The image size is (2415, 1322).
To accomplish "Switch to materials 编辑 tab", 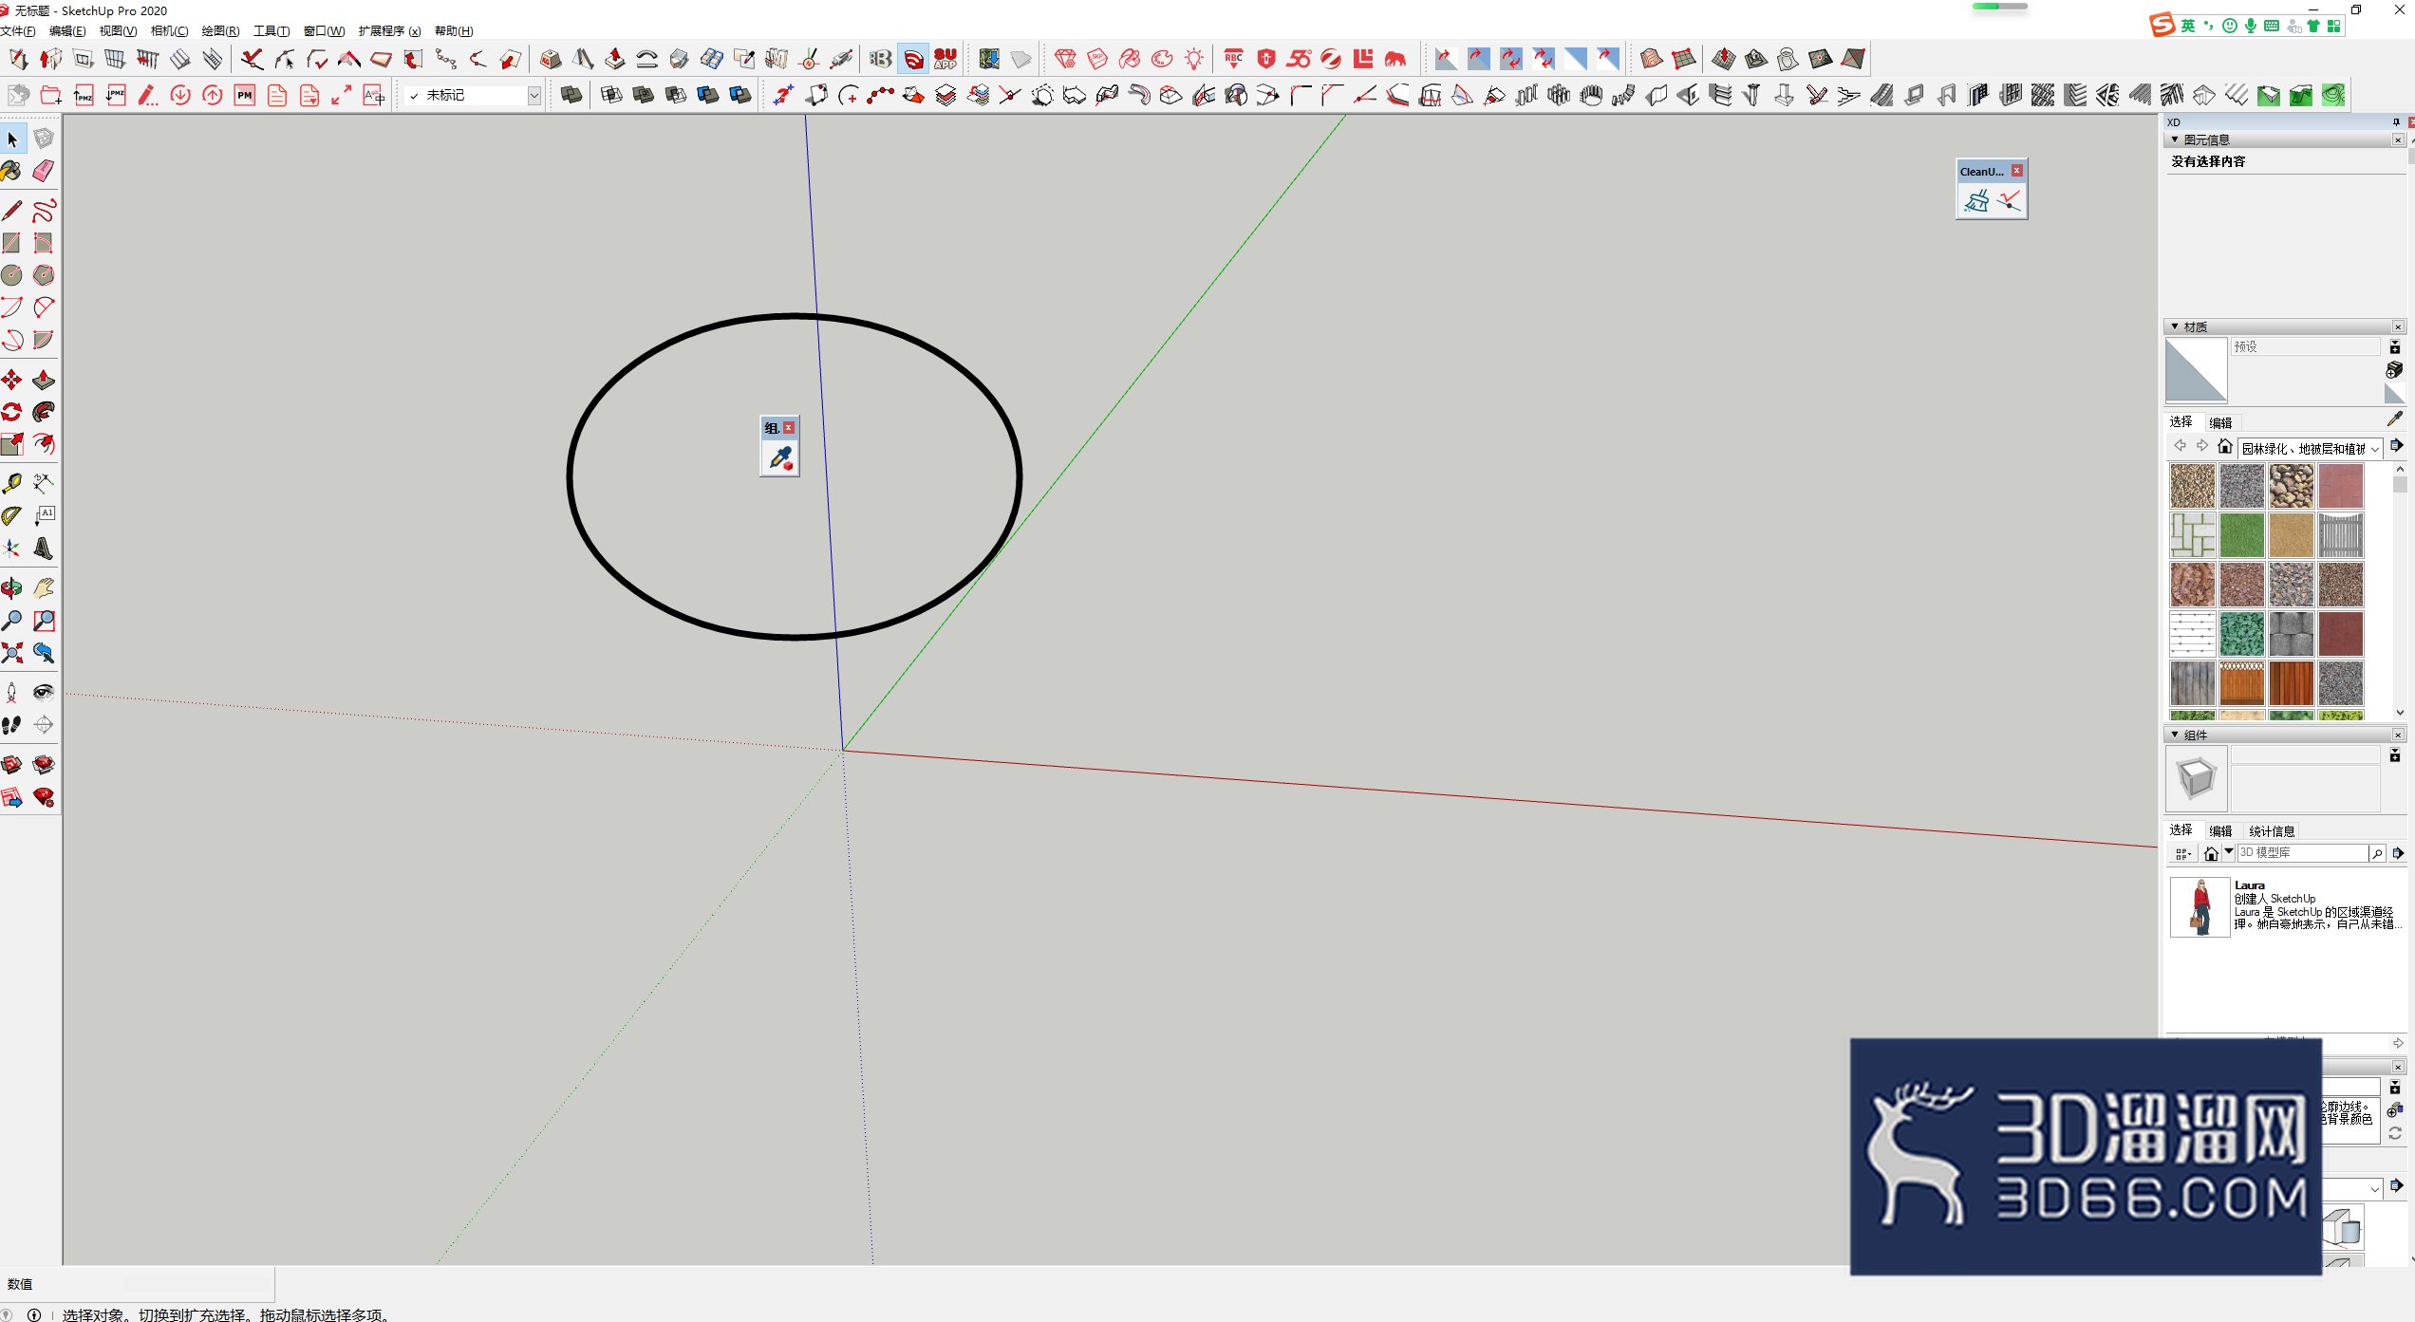I will [x=2220, y=422].
